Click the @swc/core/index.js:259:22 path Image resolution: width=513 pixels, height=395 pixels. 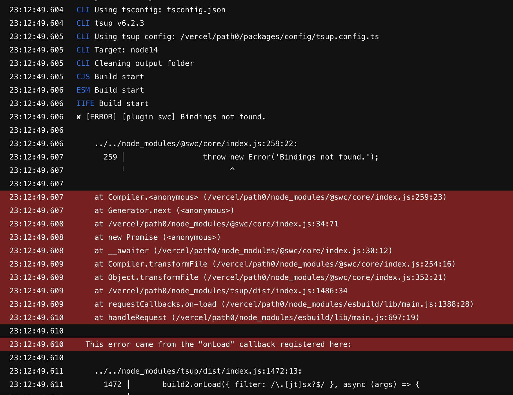pyautogui.click(x=196, y=143)
